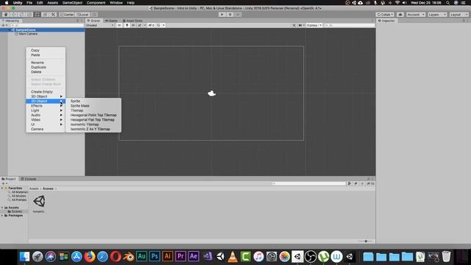Open the Account dropdown
The height and width of the screenshot is (265, 471).
(416, 15)
